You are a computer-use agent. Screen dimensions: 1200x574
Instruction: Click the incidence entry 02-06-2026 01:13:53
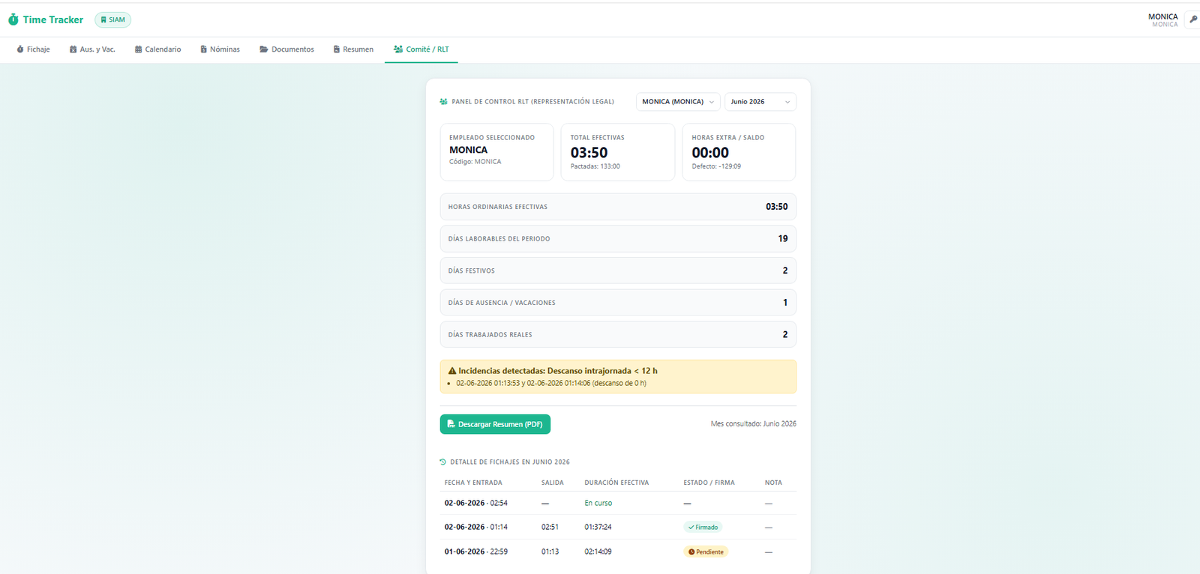click(x=551, y=383)
